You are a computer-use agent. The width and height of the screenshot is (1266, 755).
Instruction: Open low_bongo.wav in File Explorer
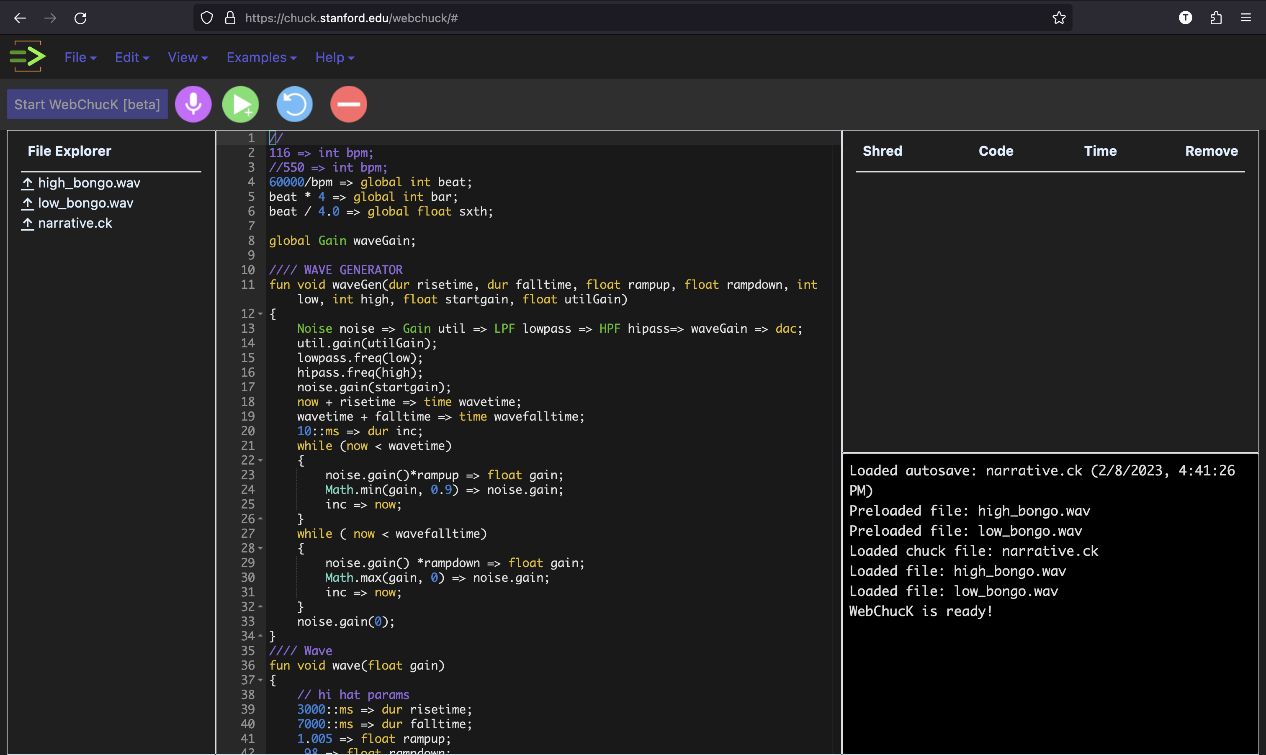tap(85, 203)
